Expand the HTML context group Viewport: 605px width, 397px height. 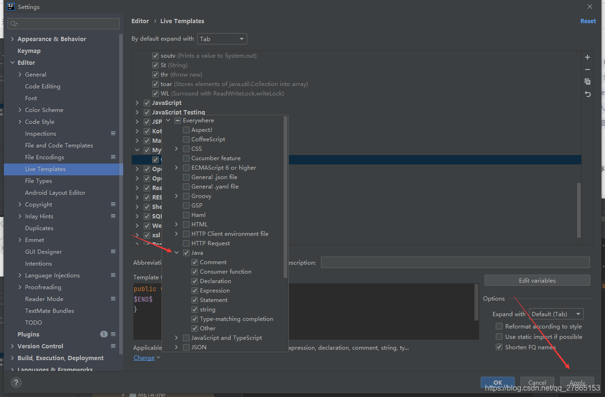(x=177, y=224)
